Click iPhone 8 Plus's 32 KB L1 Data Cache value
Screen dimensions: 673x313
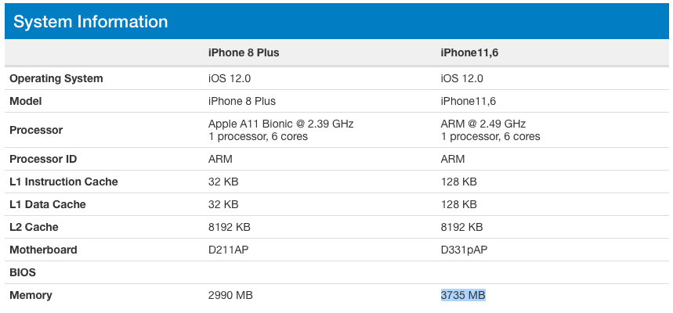pos(223,204)
